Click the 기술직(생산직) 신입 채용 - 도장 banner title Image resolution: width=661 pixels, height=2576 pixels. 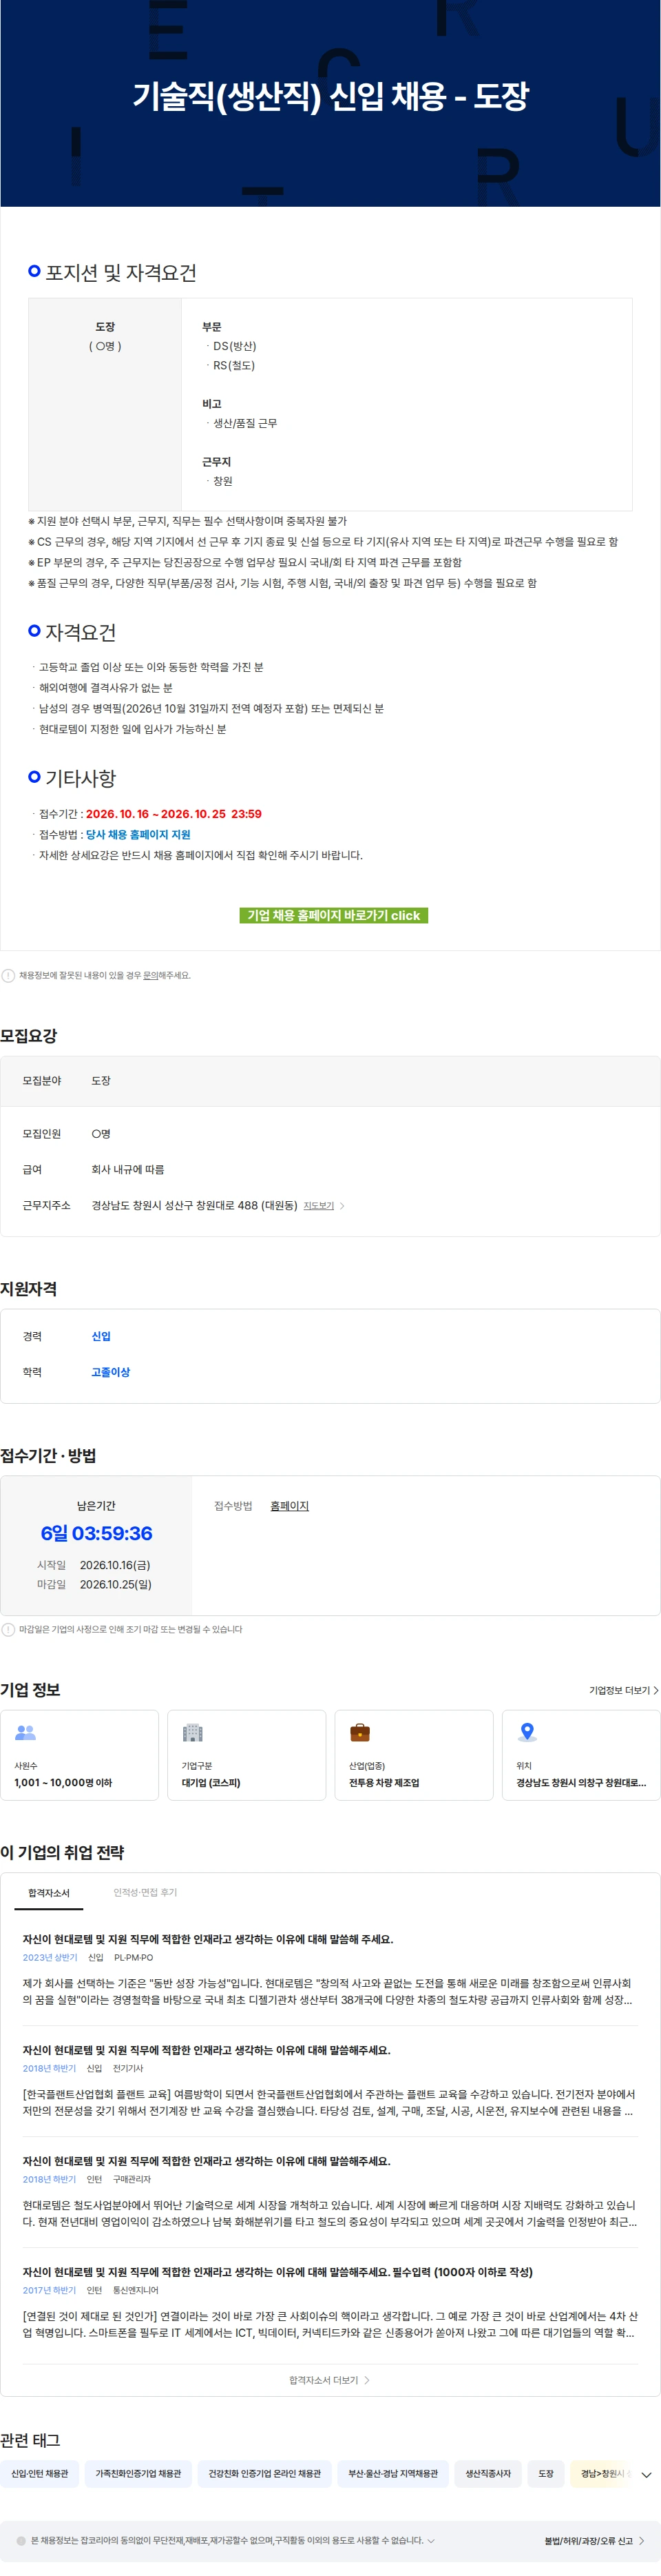click(330, 96)
